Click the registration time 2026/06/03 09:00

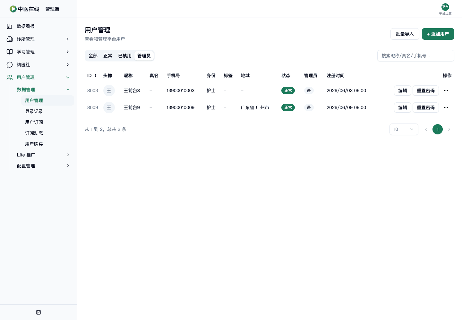(x=346, y=91)
